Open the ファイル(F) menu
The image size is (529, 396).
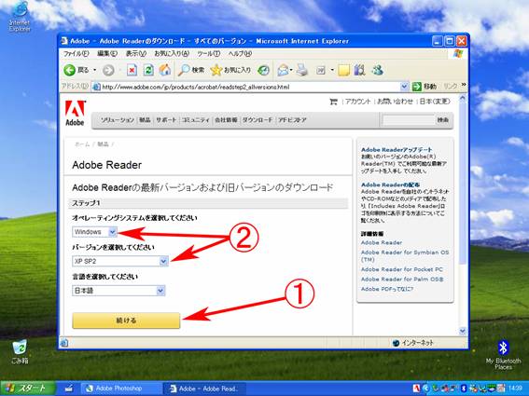(77, 54)
